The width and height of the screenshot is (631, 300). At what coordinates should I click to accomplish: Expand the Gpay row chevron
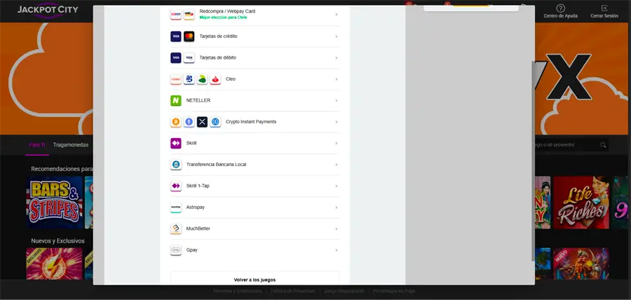[x=337, y=250]
